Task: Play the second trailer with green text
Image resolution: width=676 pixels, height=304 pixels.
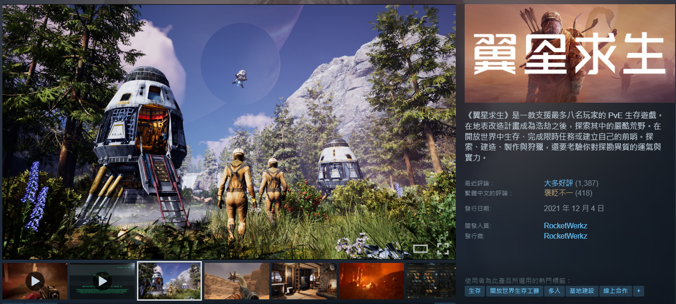Action: (102, 281)
